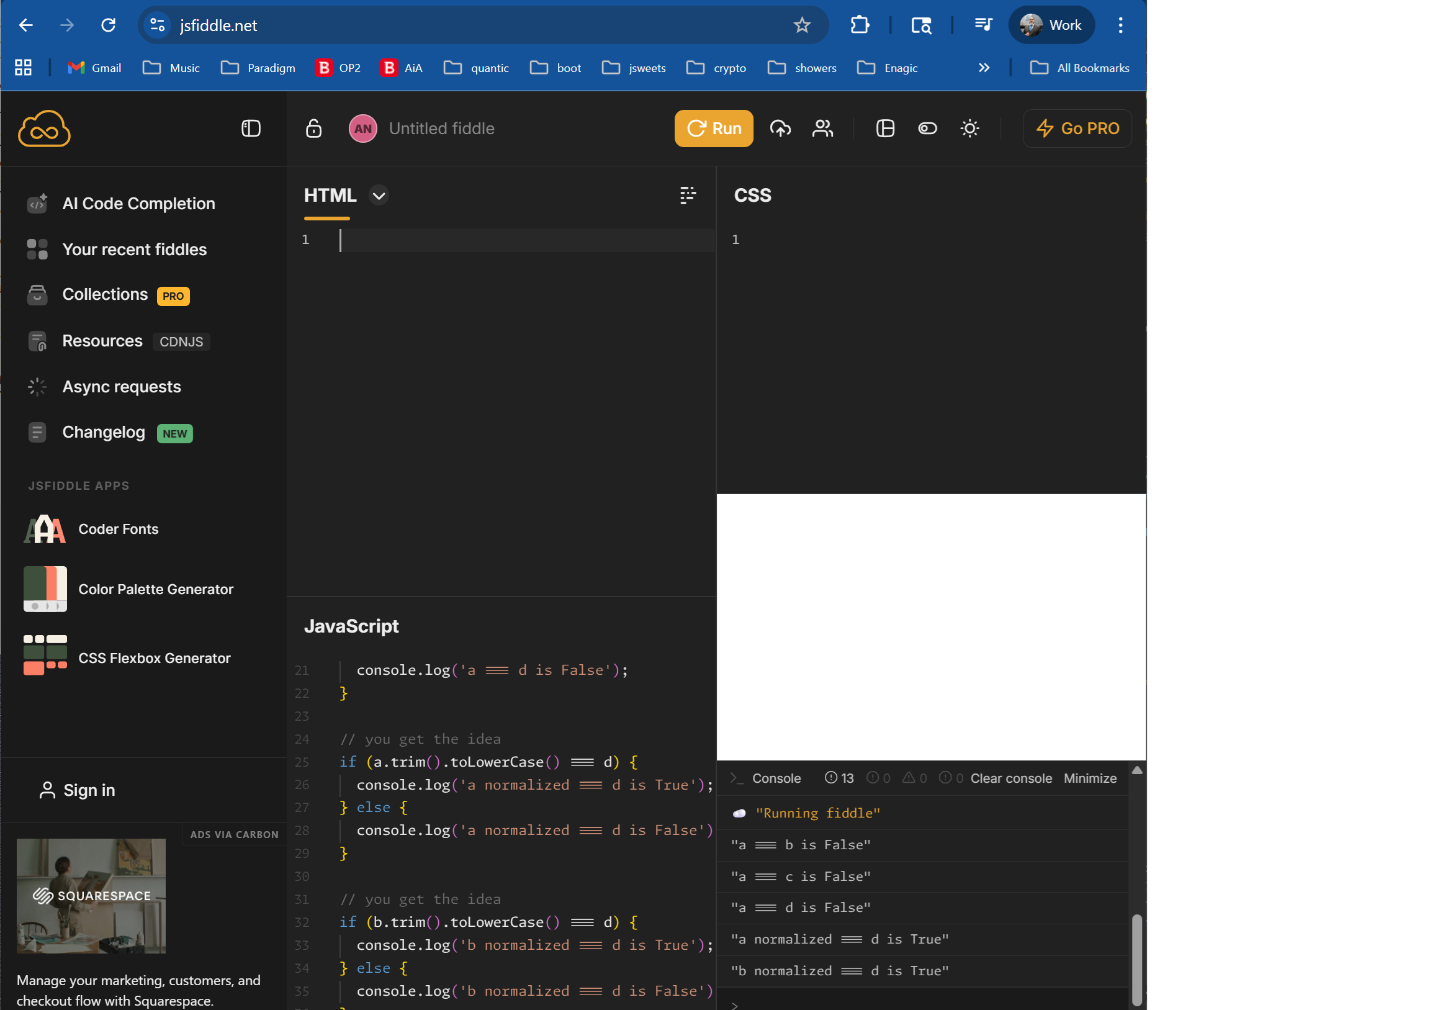Expand the overflow bookmarks chevron
The width and height of the screenshot is (1430, 1010).
984,67
